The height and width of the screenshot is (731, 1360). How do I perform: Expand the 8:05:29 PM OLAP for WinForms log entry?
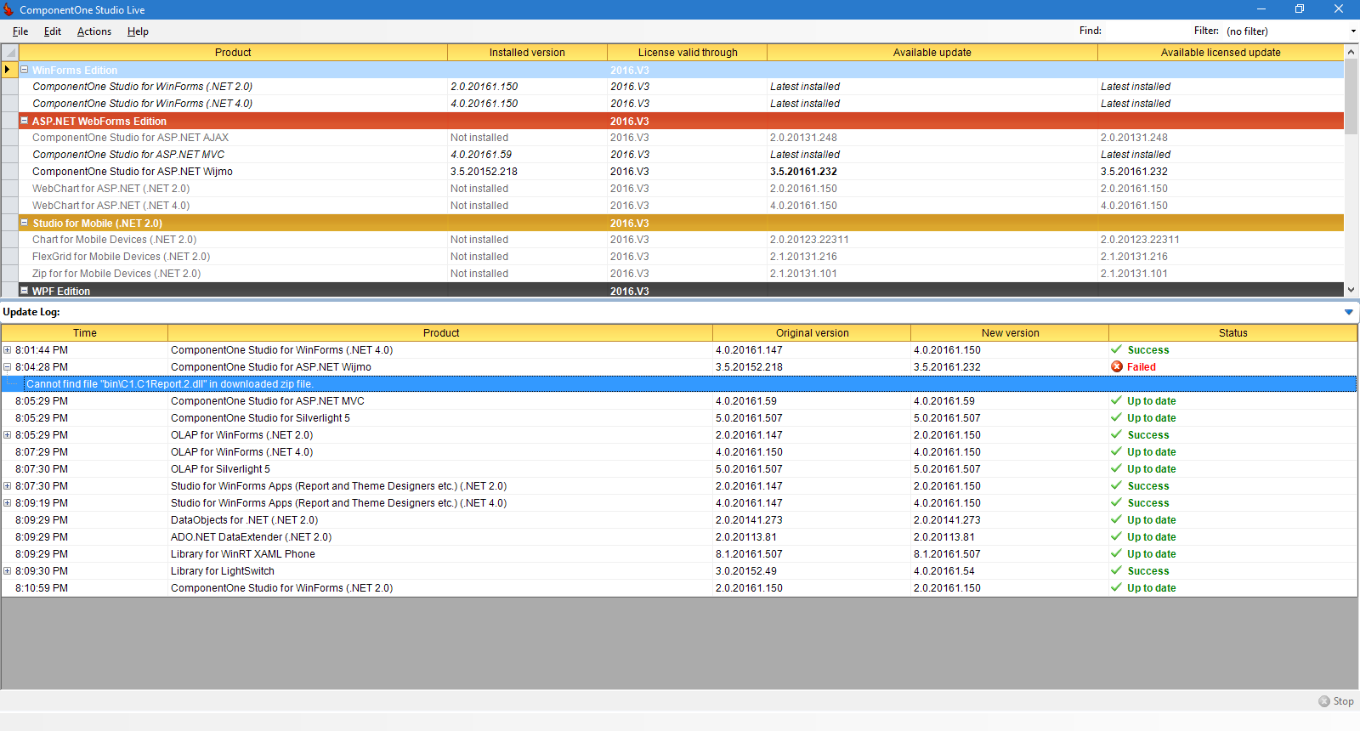(8, 434)
